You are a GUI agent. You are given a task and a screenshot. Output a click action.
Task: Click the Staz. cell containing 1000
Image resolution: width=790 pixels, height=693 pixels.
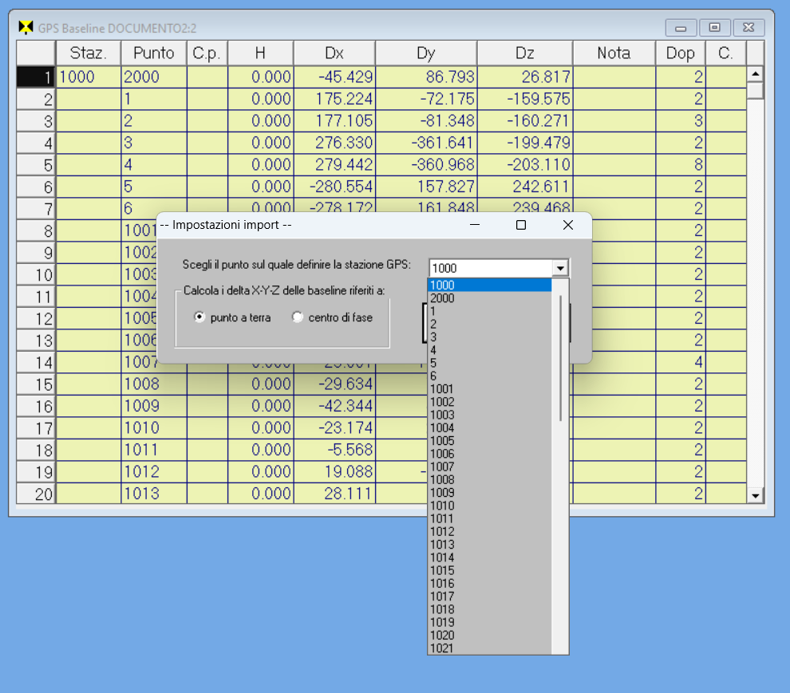pos(88,77)
